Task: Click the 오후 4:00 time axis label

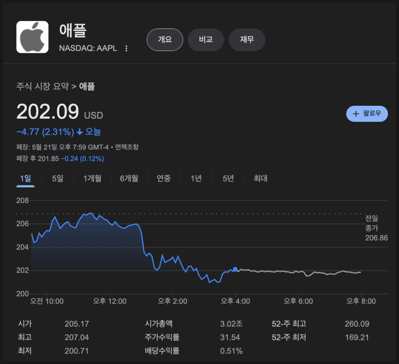Action: pyautogui.click(x=235, y=301)
